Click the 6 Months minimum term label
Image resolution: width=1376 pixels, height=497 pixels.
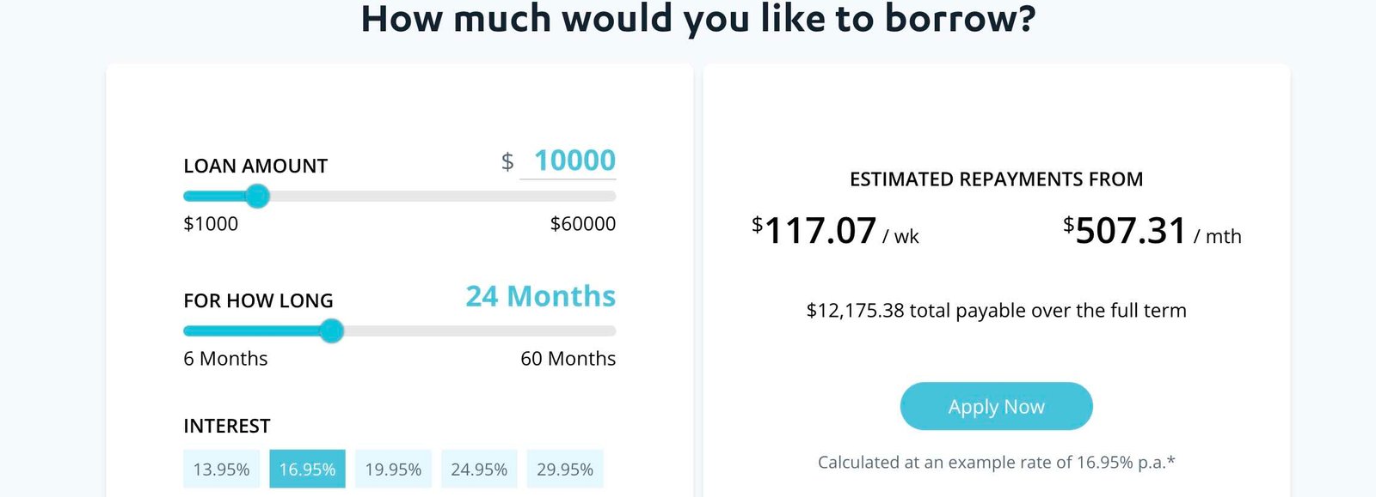(x=225, y=359)
